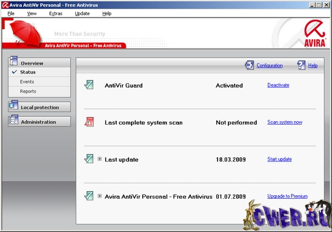Click the red warning icon for system scan
The width and height of the screenshot is (332, 232).
(89, 122)
